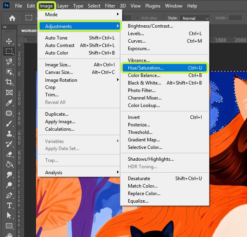Go to the Home screen icon
247x237 pixels.
coord(12,18)
